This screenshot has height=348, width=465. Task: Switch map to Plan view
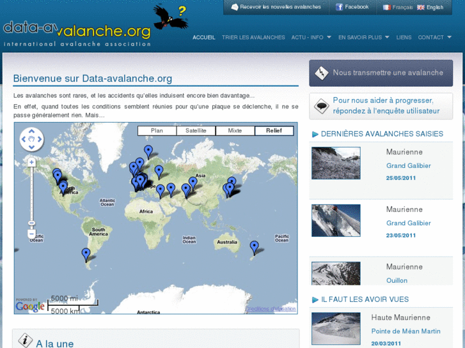pyautogui.click(x=157, y=131)
